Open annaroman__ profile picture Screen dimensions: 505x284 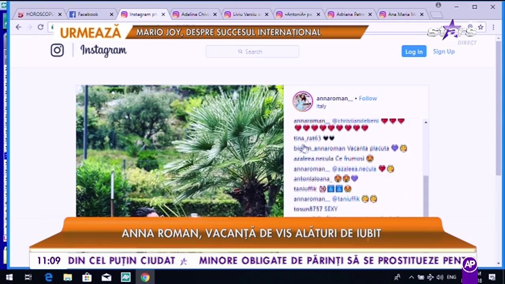click(x=303, y=101)
